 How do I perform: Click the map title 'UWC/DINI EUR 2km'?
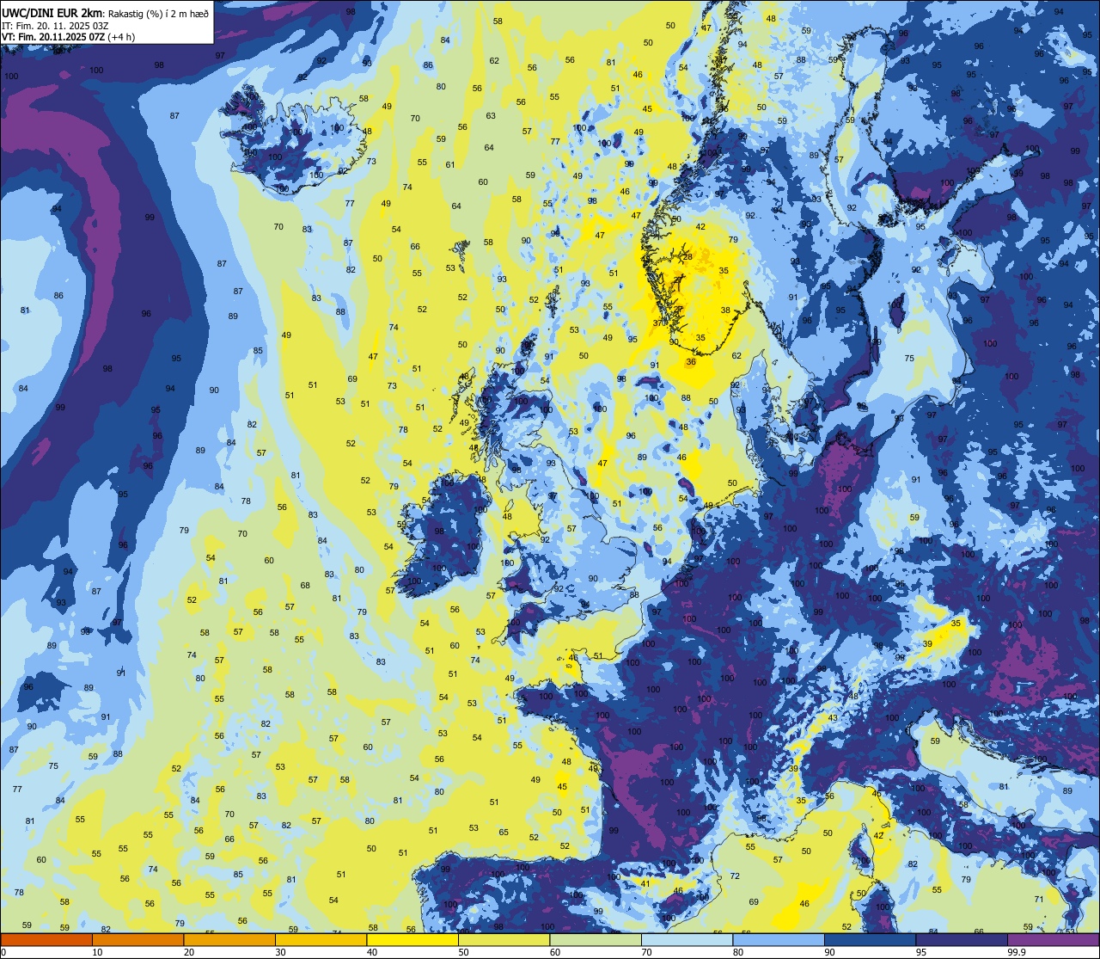pos(52,13)
